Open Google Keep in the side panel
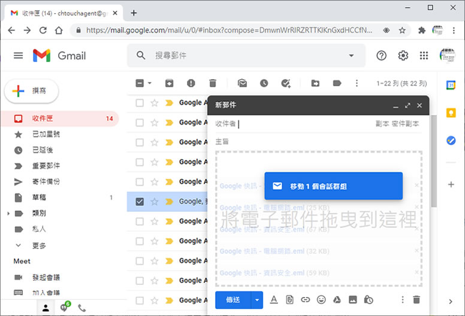Screen dimensions: 465x316 [x=451, y=113]
